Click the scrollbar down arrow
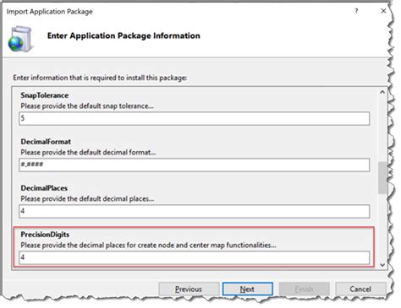Viewport: 401px width, 308px height. pos(382,265)
